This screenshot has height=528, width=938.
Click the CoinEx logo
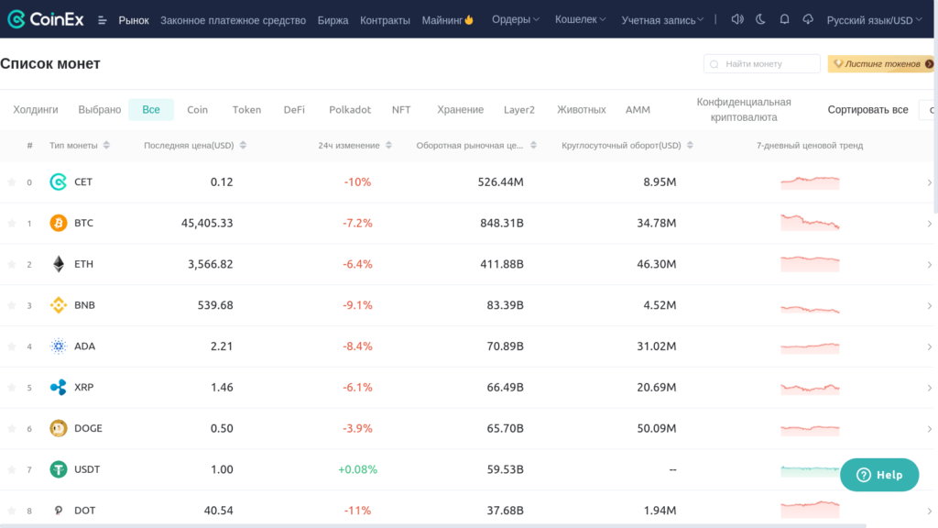coord(46,17)
